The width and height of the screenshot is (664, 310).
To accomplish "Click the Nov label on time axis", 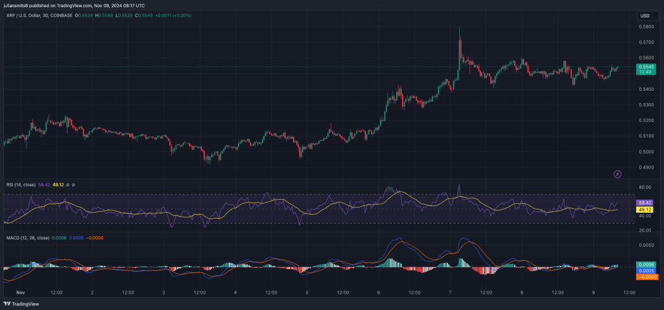I will tap(20, 292).
